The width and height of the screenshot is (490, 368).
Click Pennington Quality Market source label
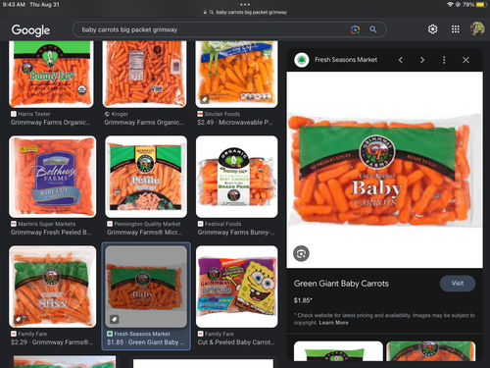click(147, 224)
